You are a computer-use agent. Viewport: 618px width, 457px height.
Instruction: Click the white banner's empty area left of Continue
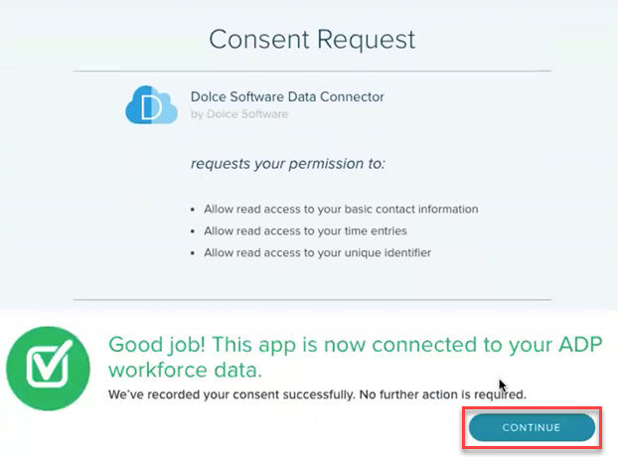click(x=248, y=429)
